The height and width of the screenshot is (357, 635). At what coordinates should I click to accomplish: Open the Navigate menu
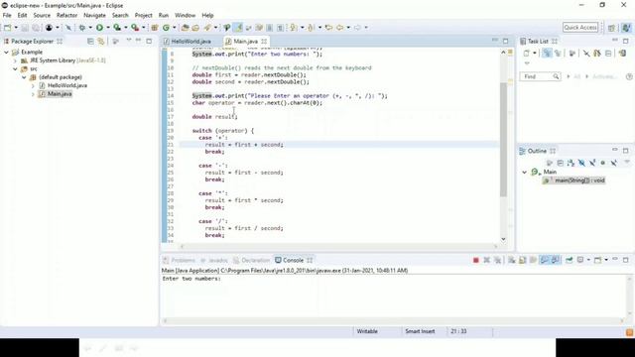[x=94, y=16]
